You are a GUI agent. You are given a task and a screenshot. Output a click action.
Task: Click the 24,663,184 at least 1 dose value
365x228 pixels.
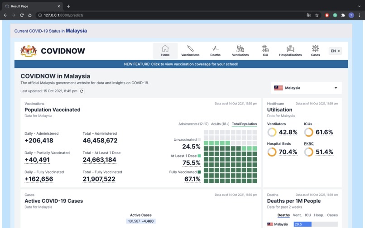point(99,160)
